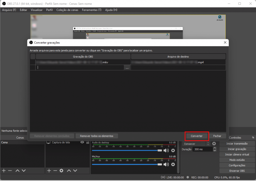Open source properties gear icon
256x181 pixels.
tap(61, 170)
